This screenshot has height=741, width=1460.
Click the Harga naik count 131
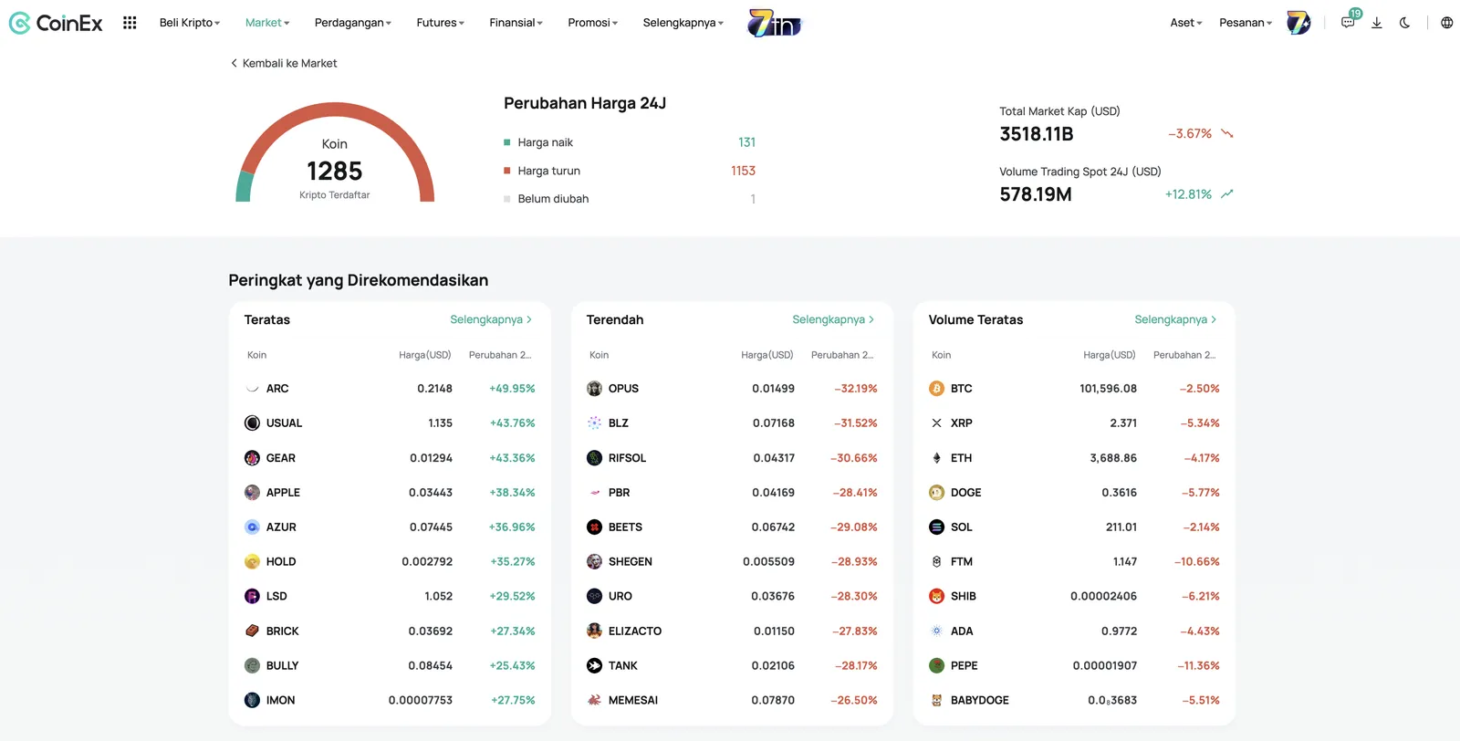tap(747, 142)
